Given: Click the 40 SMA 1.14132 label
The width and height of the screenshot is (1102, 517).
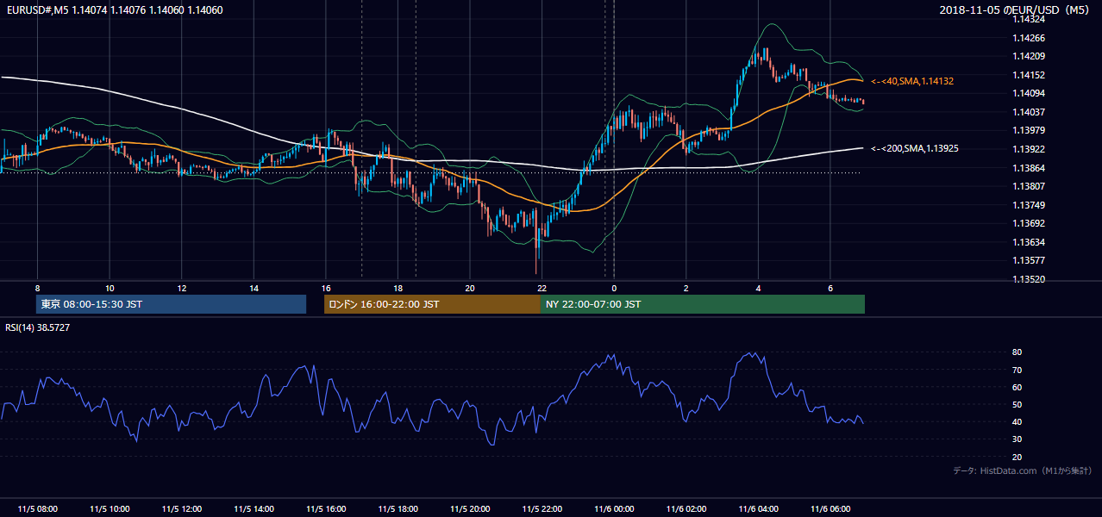Looking at the screenshot, I should (x=912, y=81).
